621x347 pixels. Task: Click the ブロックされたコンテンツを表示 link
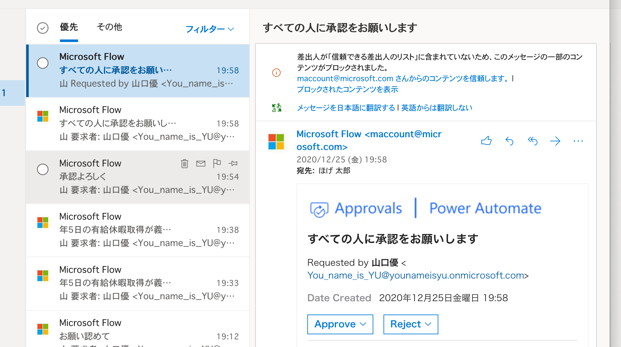pyautogui.click(x=347, y=89)
